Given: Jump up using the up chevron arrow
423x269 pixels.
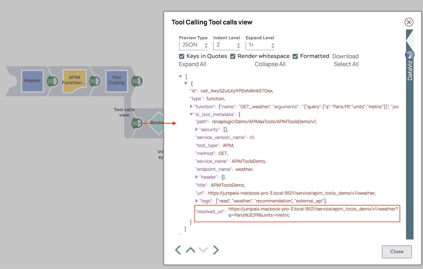Looking at the screenshot, I should point(191,250).
